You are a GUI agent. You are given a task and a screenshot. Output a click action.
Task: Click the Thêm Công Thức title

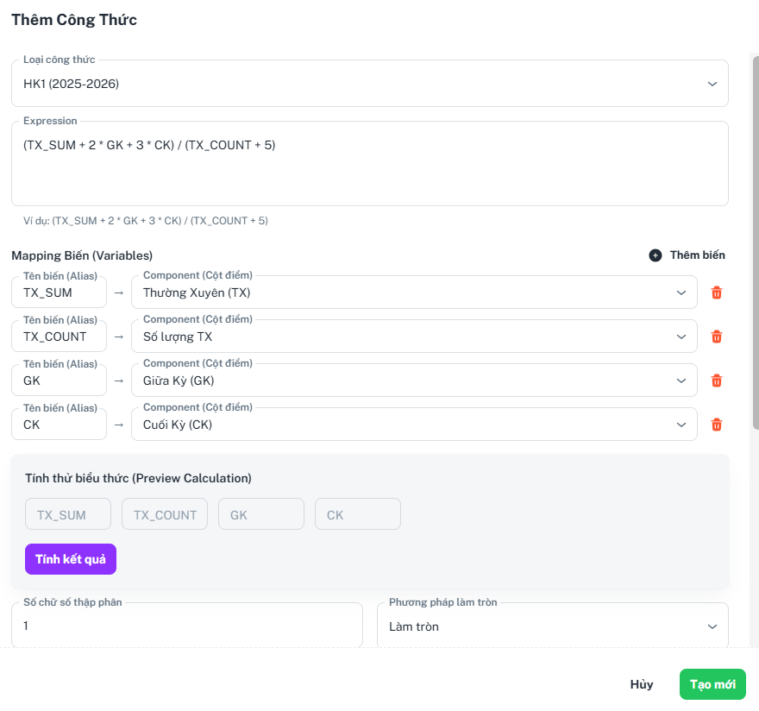point(74,19)
